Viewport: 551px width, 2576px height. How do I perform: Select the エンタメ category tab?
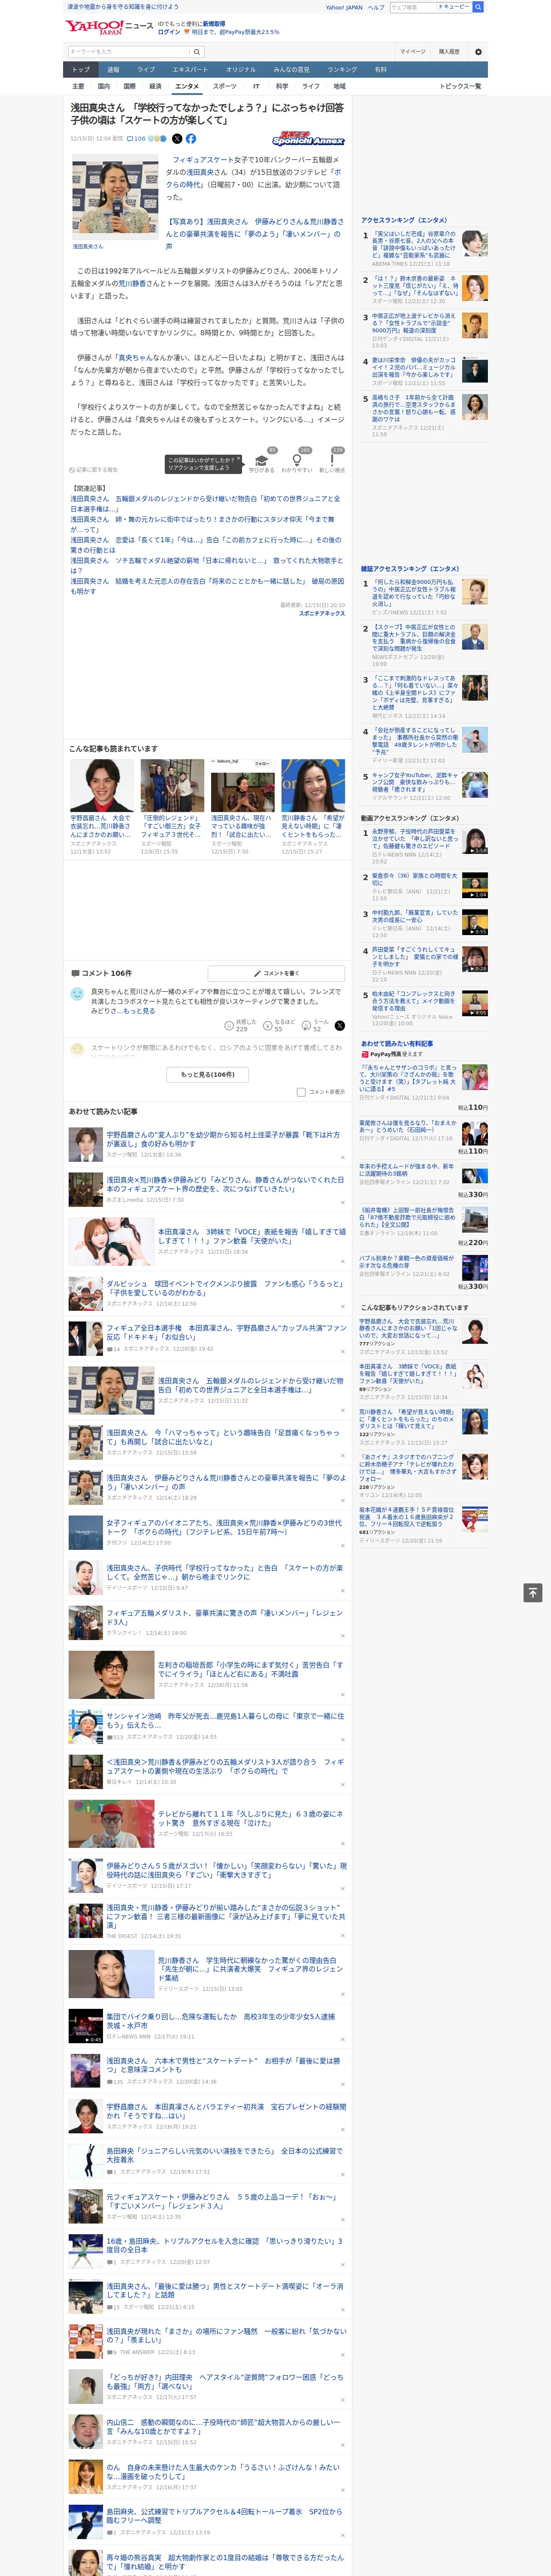click(187, 86)
